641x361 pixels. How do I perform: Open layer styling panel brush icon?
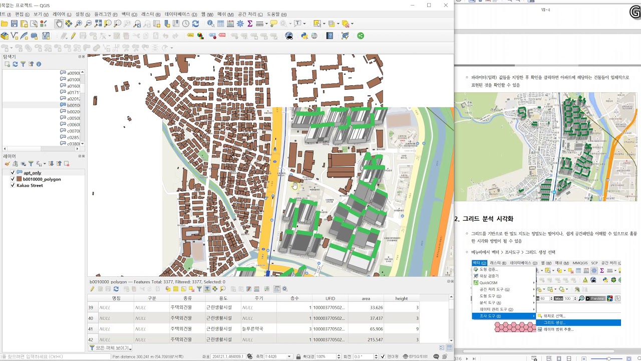coord(7,164)
